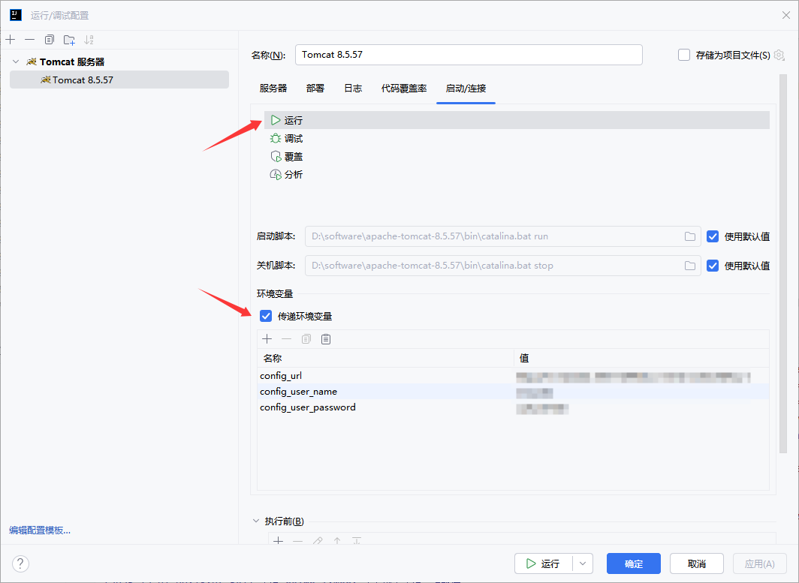The height and width of the screenshot is (583, 799).
Task: Select the config_url variable row
Action: pyautogui.click(x=513, y=376)
